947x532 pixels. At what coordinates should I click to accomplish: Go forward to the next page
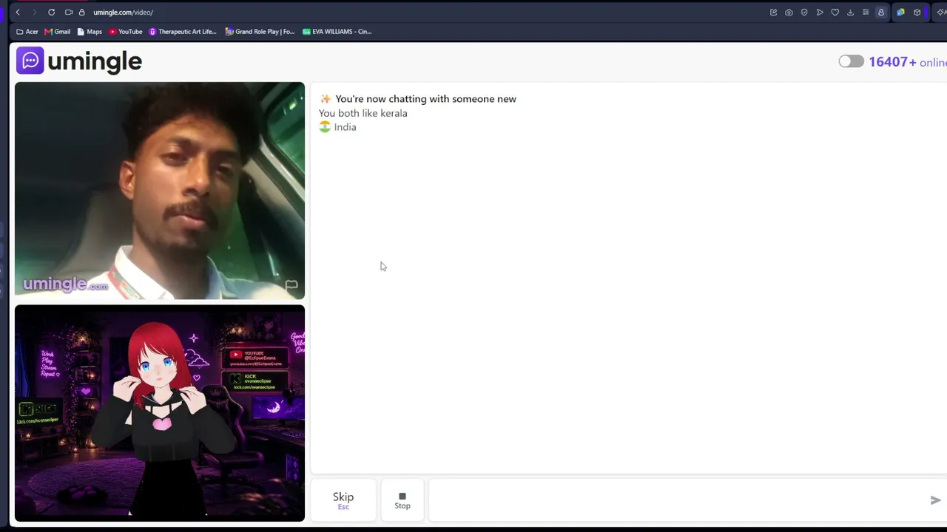coord(34,12)
